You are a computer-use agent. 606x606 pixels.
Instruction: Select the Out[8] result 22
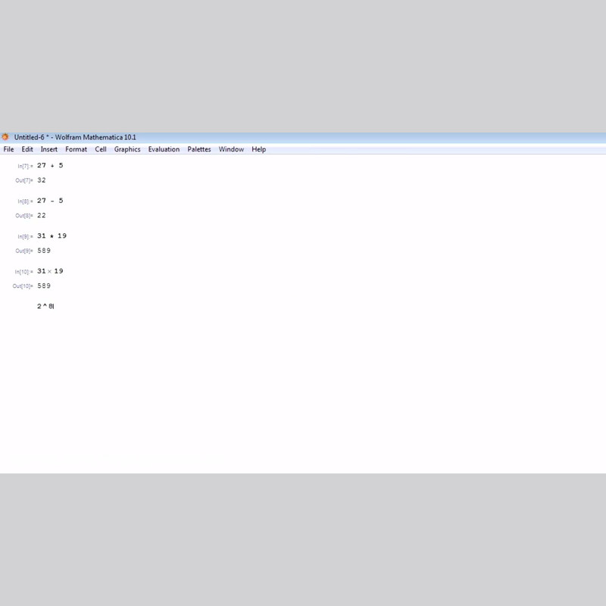click(x=42, y=216)
